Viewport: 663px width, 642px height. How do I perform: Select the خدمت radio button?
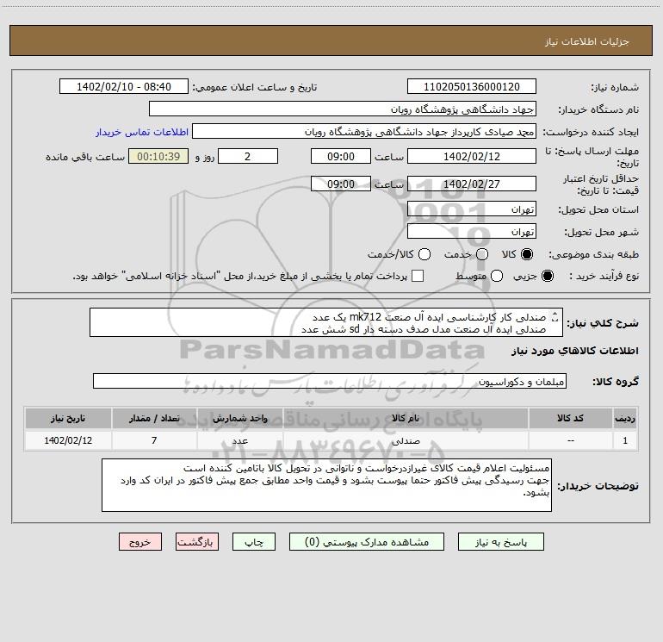click(482, 254)
